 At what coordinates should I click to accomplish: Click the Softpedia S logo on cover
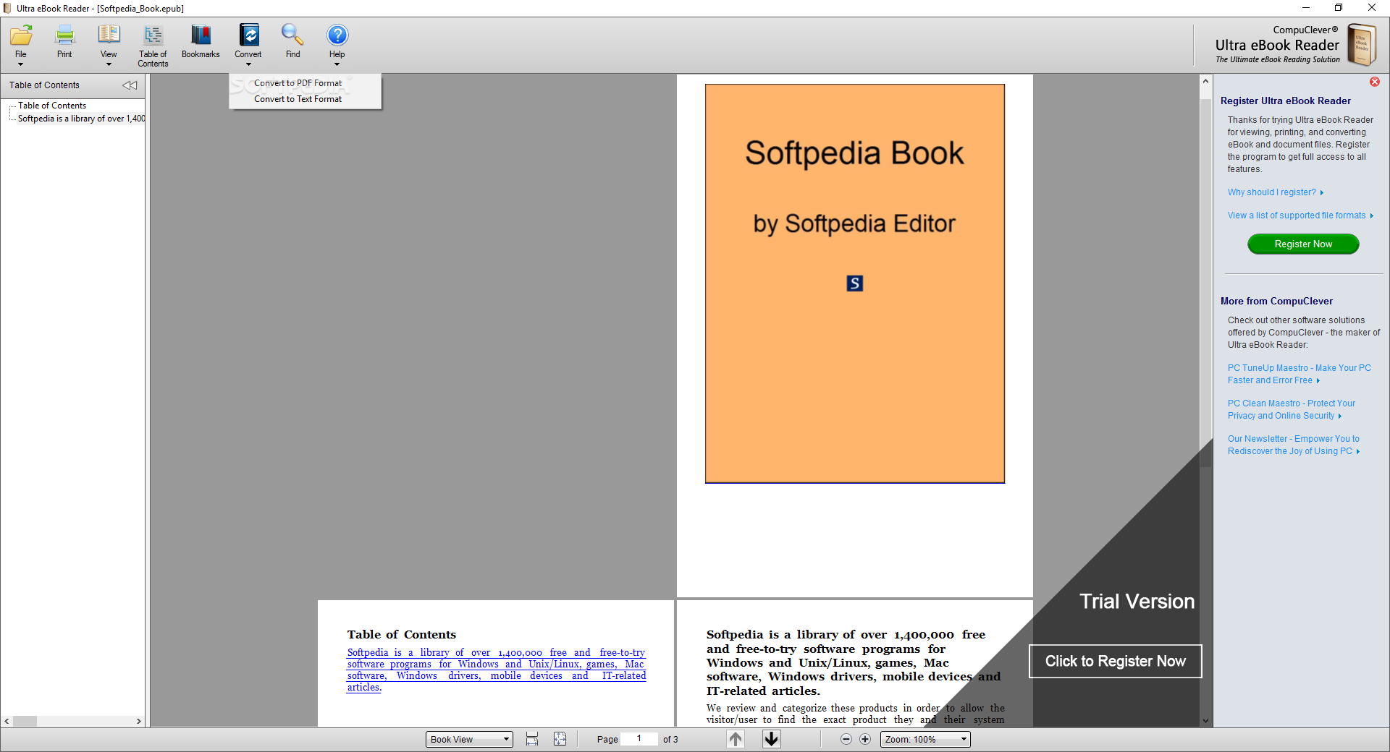[855, 283]
